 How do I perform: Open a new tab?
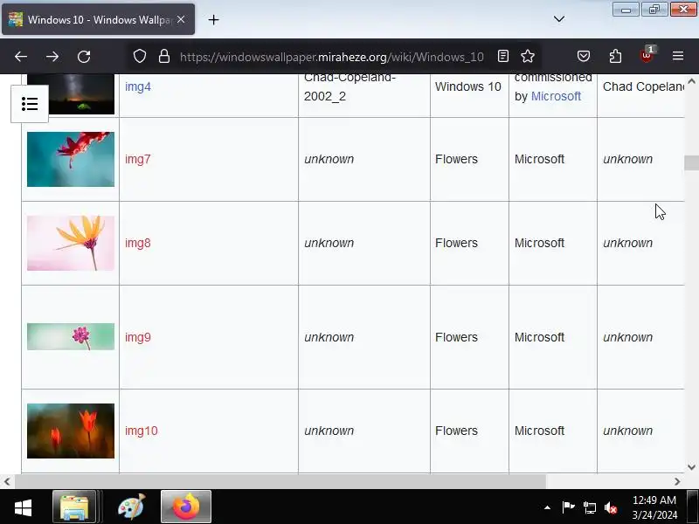pos(213,19)
